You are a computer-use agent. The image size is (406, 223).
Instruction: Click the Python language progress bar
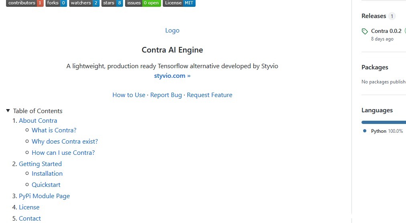click(384, 122)
